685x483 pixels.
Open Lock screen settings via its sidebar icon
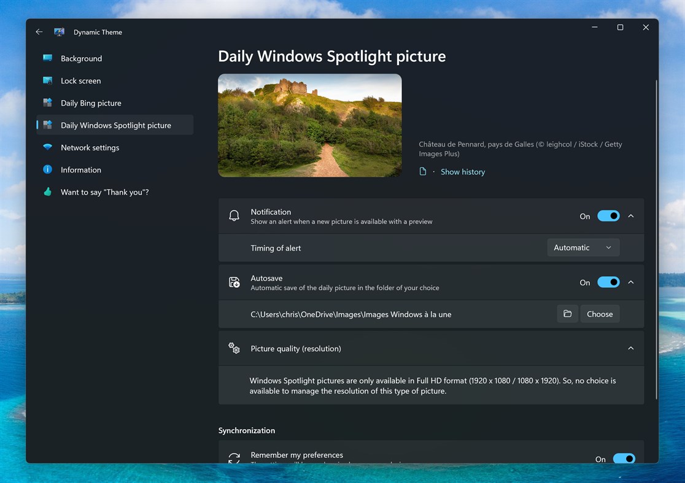[48, 80]
